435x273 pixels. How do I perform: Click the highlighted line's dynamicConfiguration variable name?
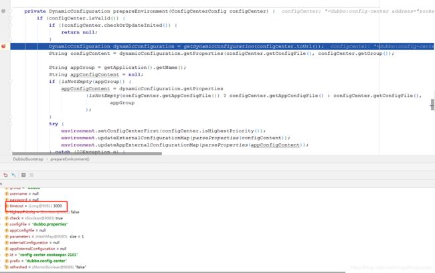click(144, 46)
